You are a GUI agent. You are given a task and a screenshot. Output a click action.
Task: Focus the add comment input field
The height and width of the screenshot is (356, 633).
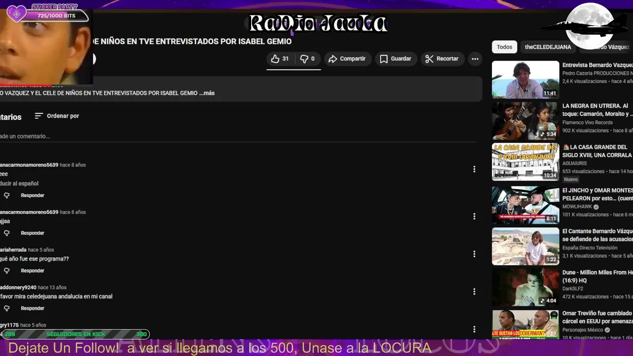click(x=237, y=136)
